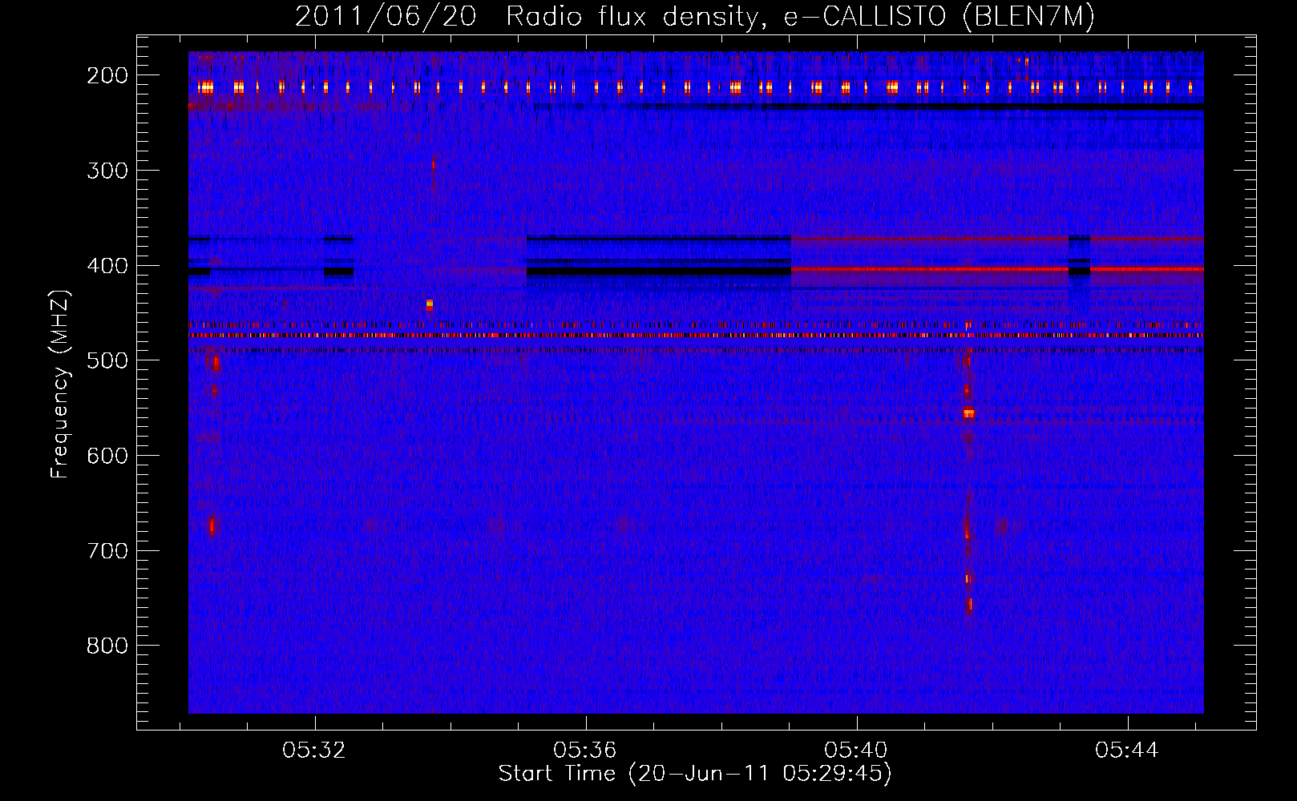Click the 05:32 time tick label
The width and height of the screenshot is (1297, 801).
pos(314,751)
